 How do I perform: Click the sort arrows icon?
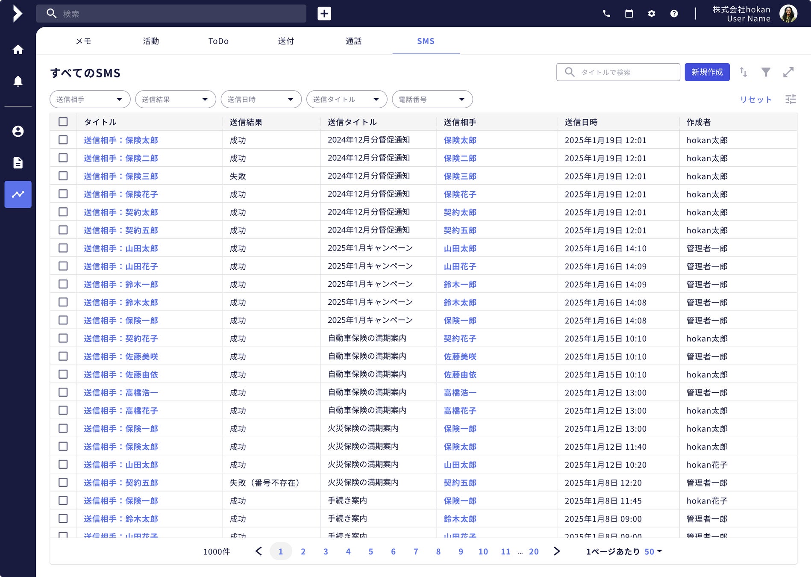[x=743, y=72]
